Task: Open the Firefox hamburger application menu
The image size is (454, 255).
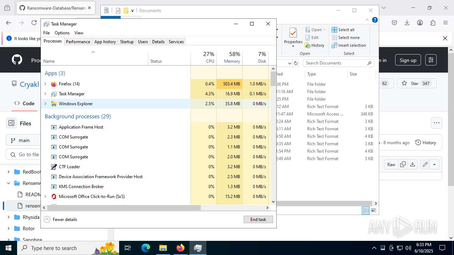Action: (x=445, y=23)
